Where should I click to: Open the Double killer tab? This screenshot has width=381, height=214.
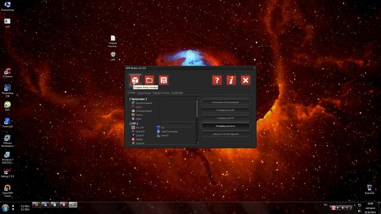tap(177, 93)
